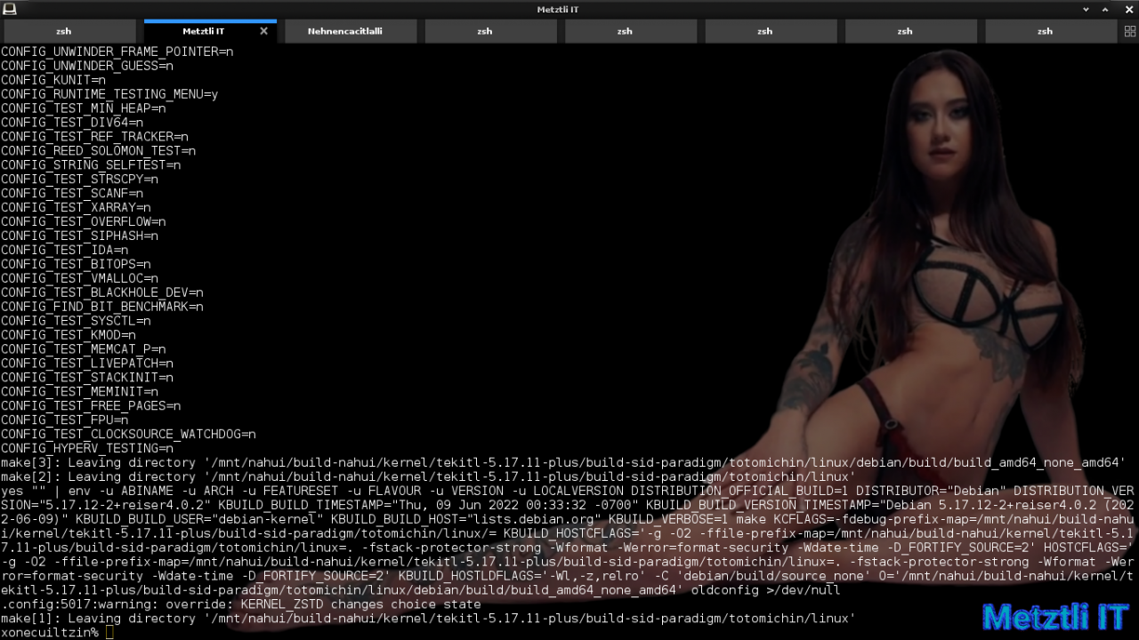Click line CONFIG_TEST_SYSCTL=n

click(76, 321)
